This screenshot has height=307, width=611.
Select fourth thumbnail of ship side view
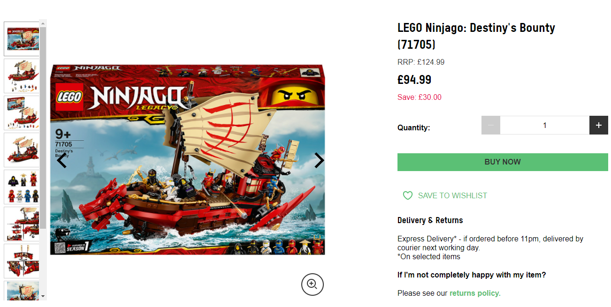coord(22,150)
